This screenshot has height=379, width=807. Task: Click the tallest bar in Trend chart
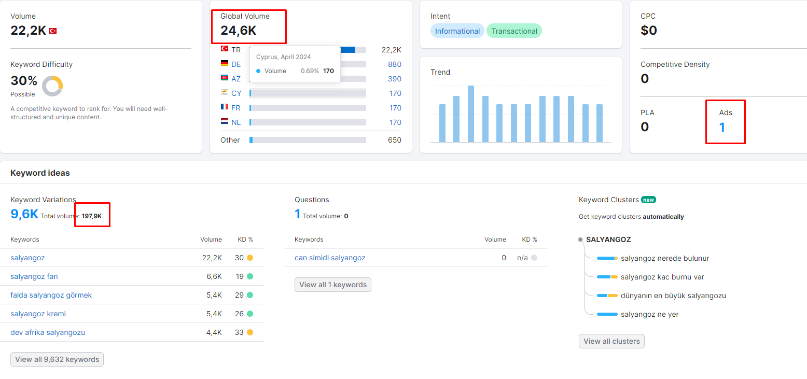click(471, 114)
